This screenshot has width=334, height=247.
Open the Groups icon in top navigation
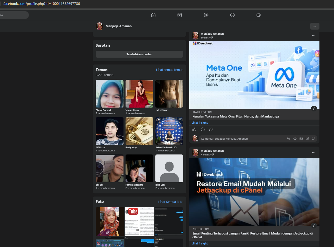click(232, 15)
